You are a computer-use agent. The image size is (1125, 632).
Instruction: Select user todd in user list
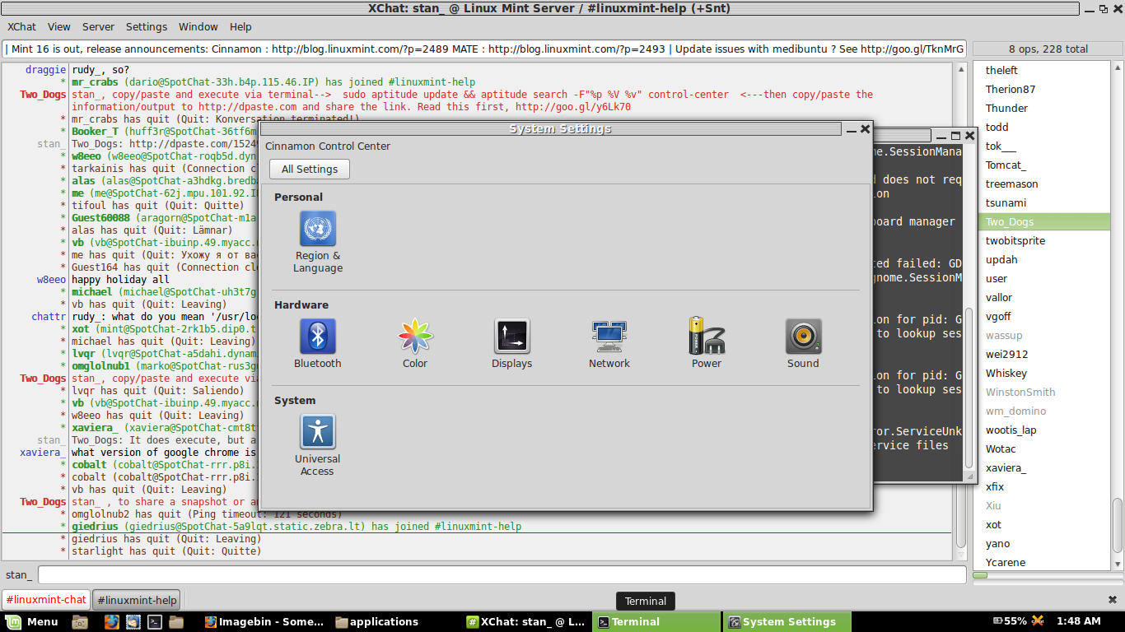coord(997,127)
